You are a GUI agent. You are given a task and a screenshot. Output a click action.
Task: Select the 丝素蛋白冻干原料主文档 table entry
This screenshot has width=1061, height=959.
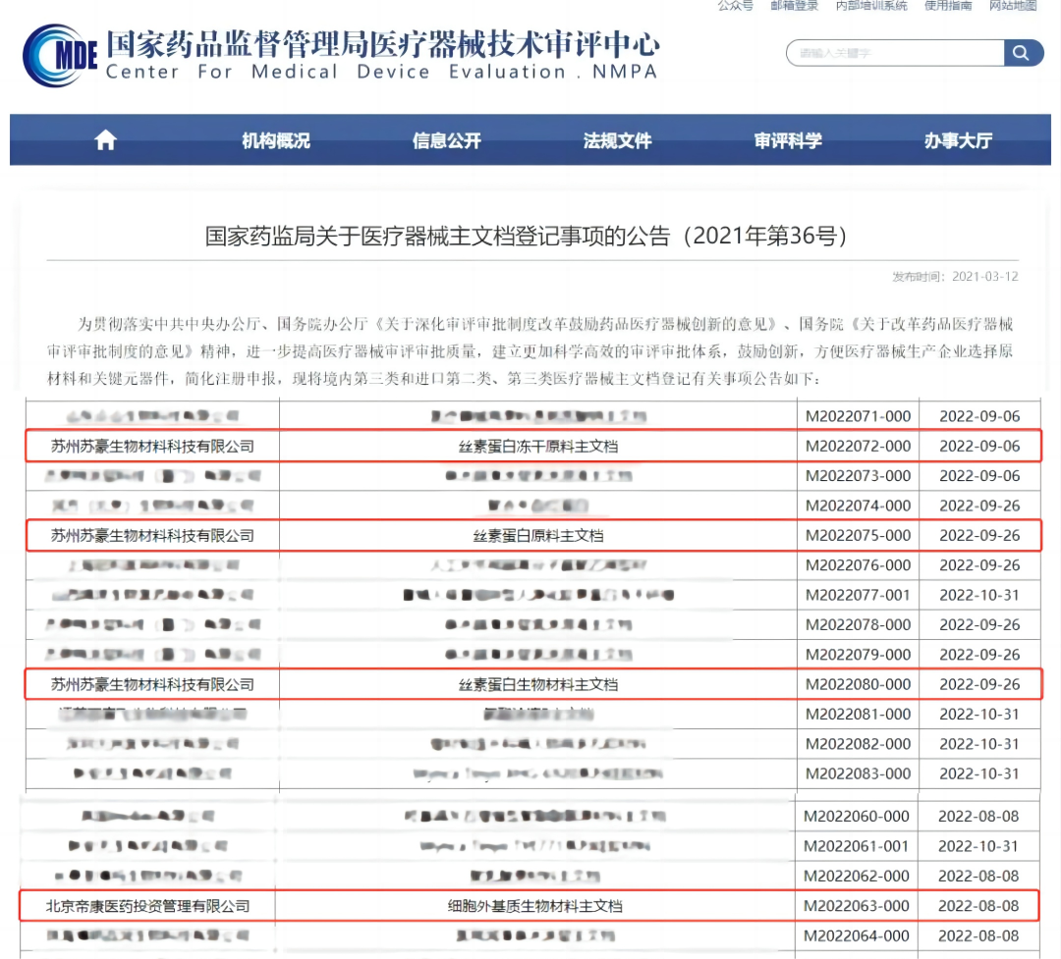(x=537, y=447)
